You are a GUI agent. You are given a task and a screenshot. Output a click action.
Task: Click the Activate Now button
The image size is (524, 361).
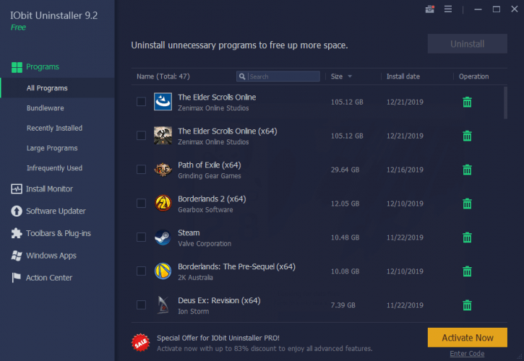(x=467, y=338)
